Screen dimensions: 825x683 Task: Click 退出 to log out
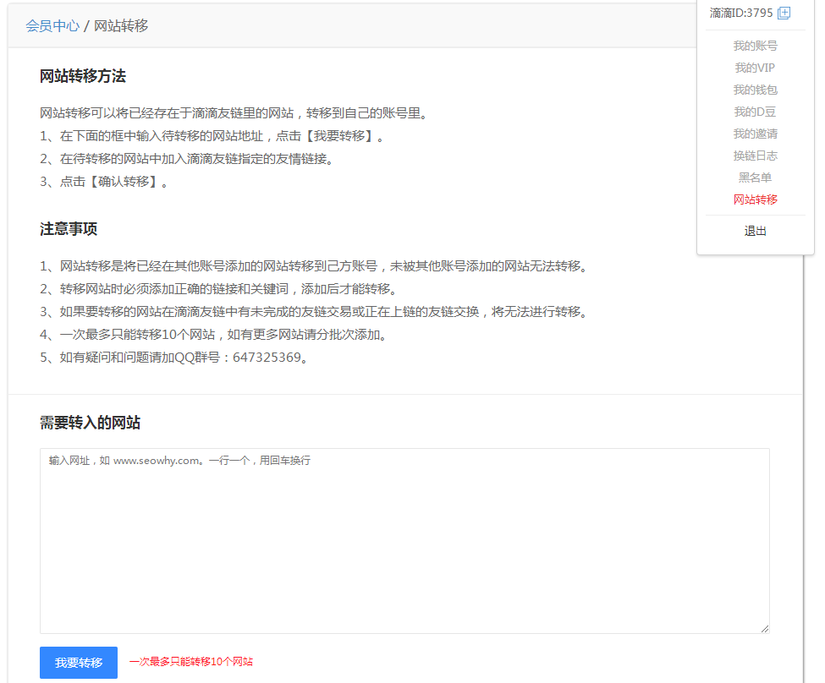click(x=754, y=230)
